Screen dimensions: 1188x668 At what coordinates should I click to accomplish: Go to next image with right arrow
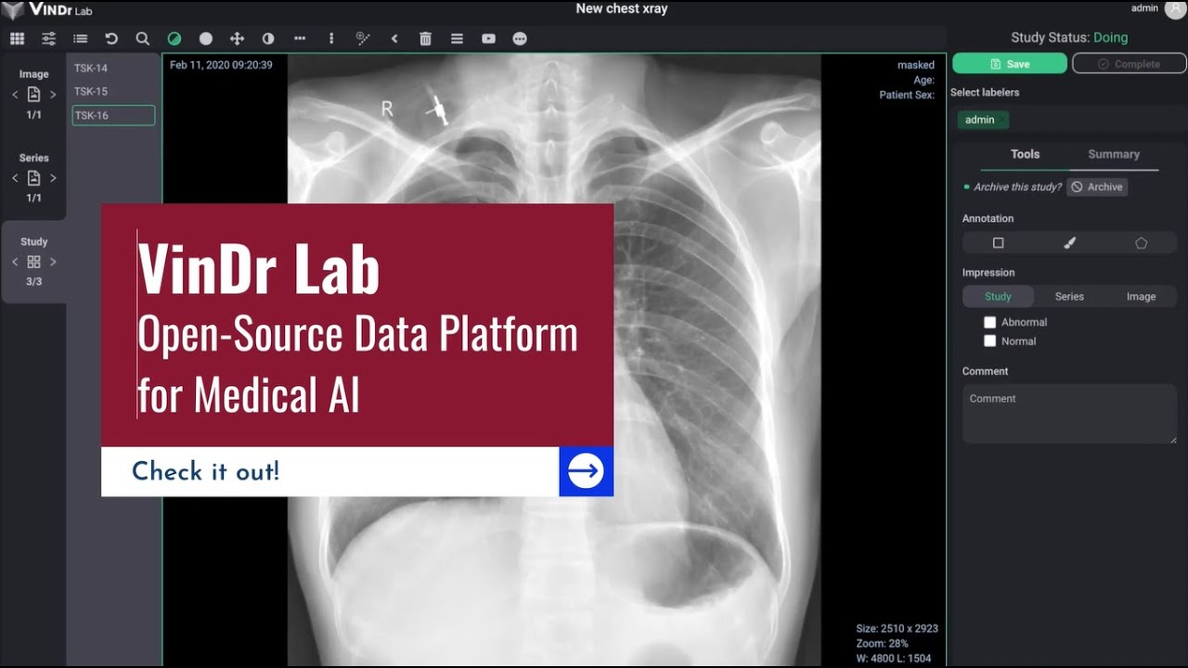(53, 94)
